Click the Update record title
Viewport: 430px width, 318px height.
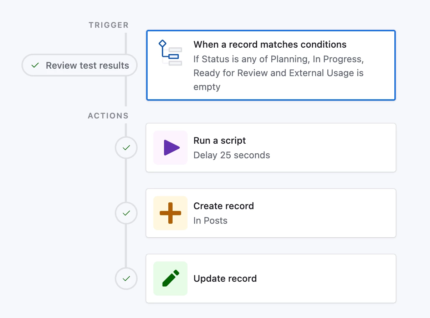[225, 279]
